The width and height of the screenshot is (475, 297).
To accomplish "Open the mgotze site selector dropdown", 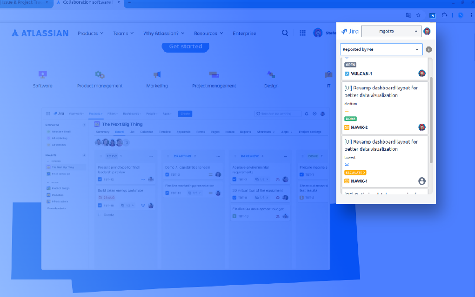I will (391, 32).
